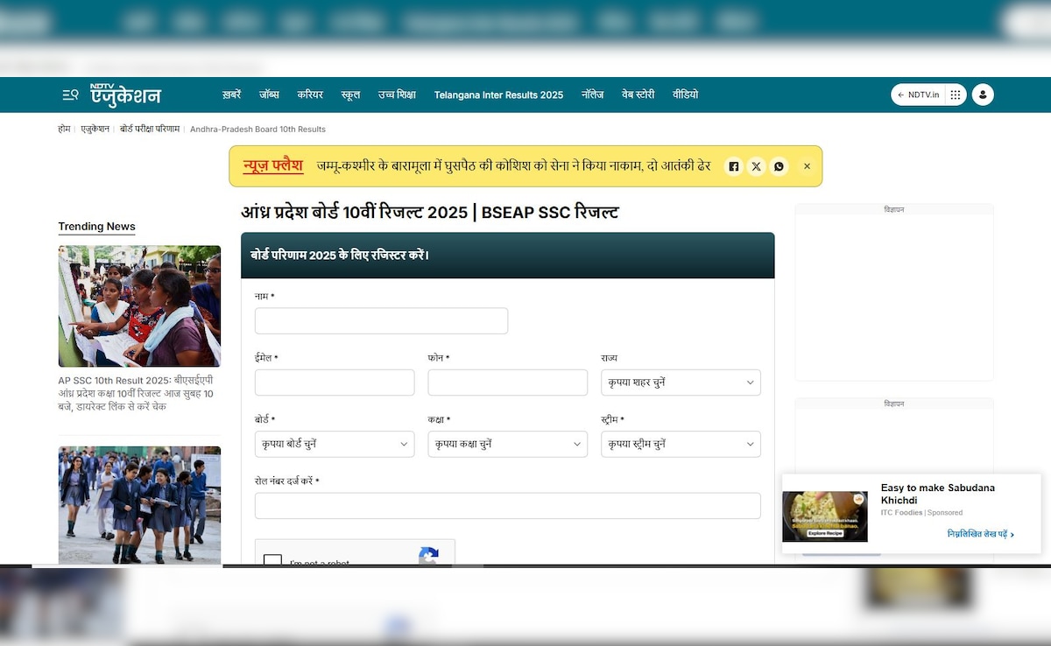1051x646 pixels.
Task: Share news flash on X
Action: click(757, 166)
